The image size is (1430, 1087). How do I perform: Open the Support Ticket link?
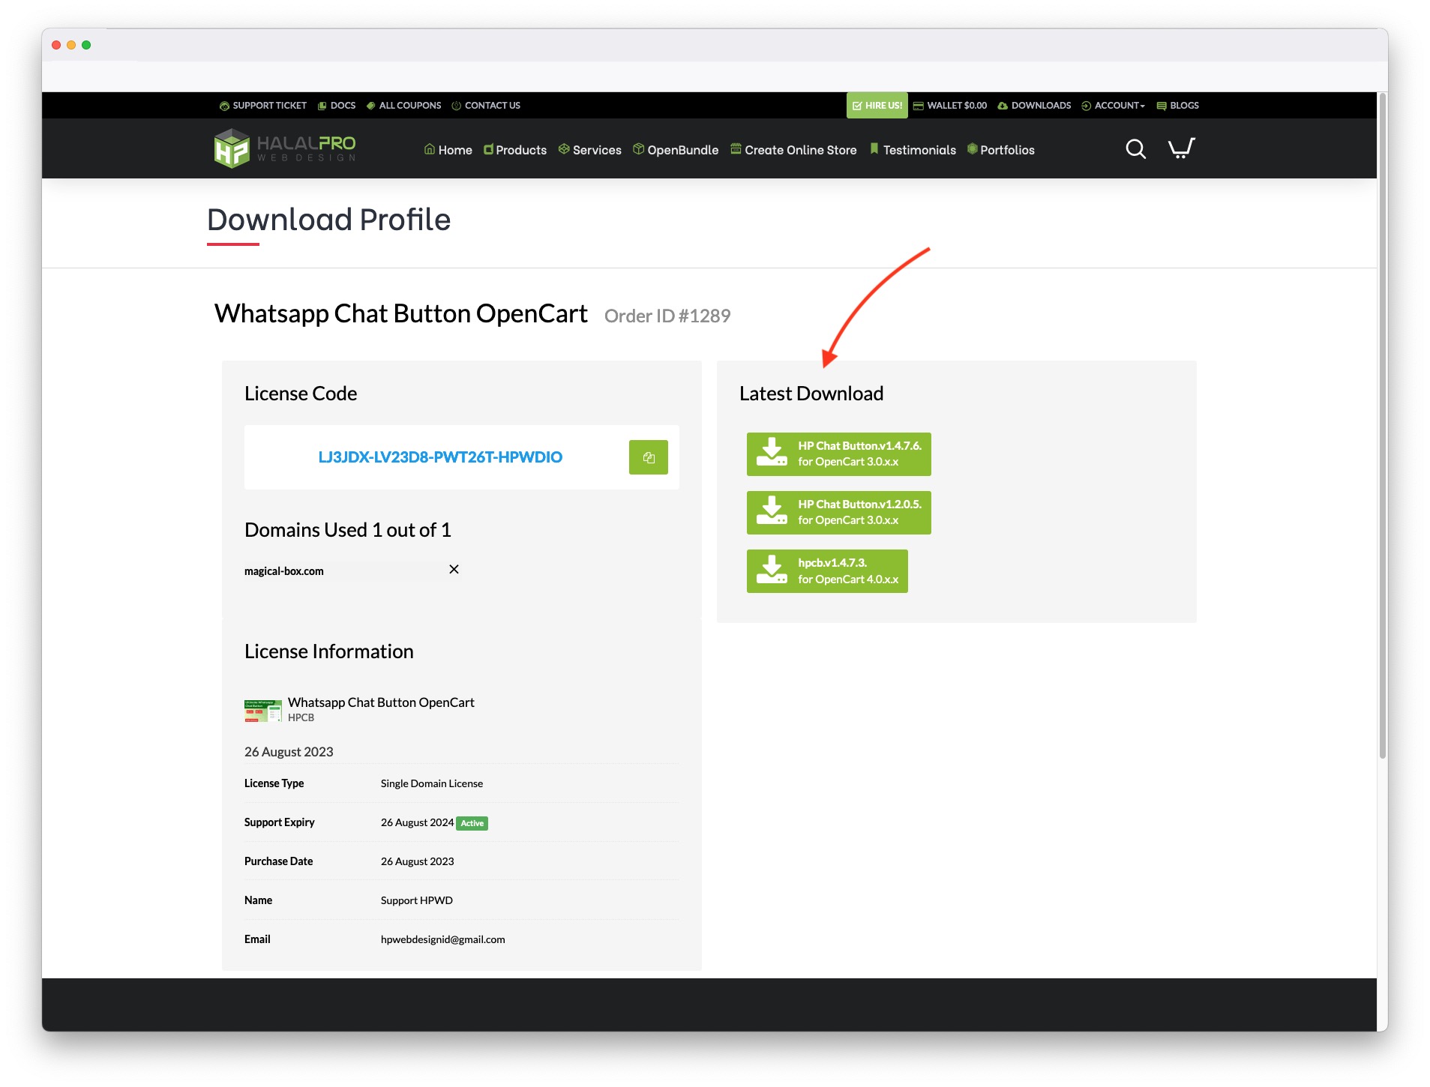pos(263,106)
